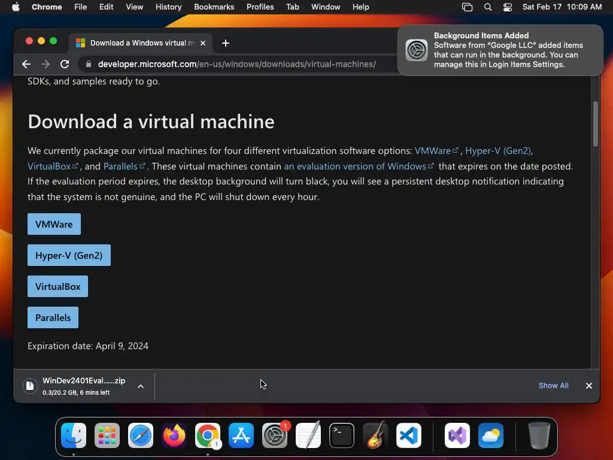The height and width of the screenshot is (460, 613).
Task: Click the Chrome icon in the Dock
Action: click(208, 435)
